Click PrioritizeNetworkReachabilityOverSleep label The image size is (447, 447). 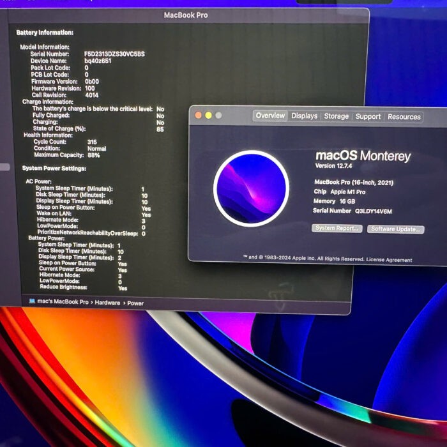[x=88, y=233]
